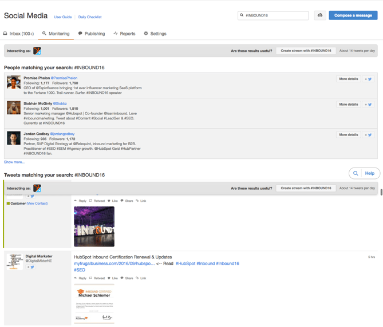
Task: Click the cloud upload icon button
Action: [x=319, y=15]
